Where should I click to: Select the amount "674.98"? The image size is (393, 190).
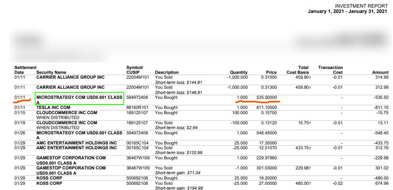(x=382, y=184)
